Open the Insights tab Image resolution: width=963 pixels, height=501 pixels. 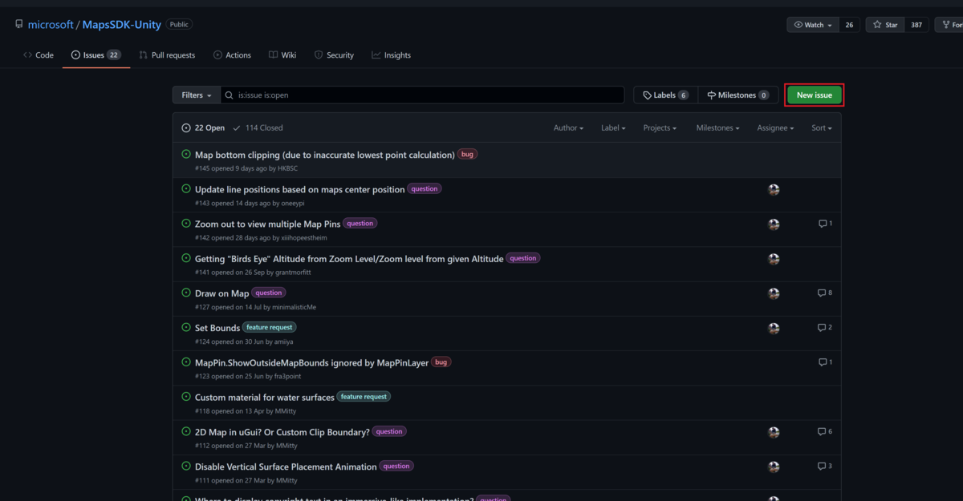[391, 55]
